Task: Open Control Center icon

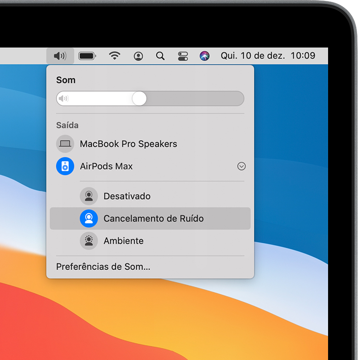Action: [x=183, y=56]
